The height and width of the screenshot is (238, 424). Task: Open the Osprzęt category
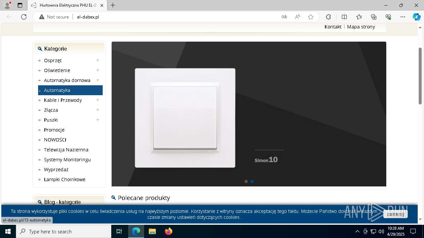53,60
